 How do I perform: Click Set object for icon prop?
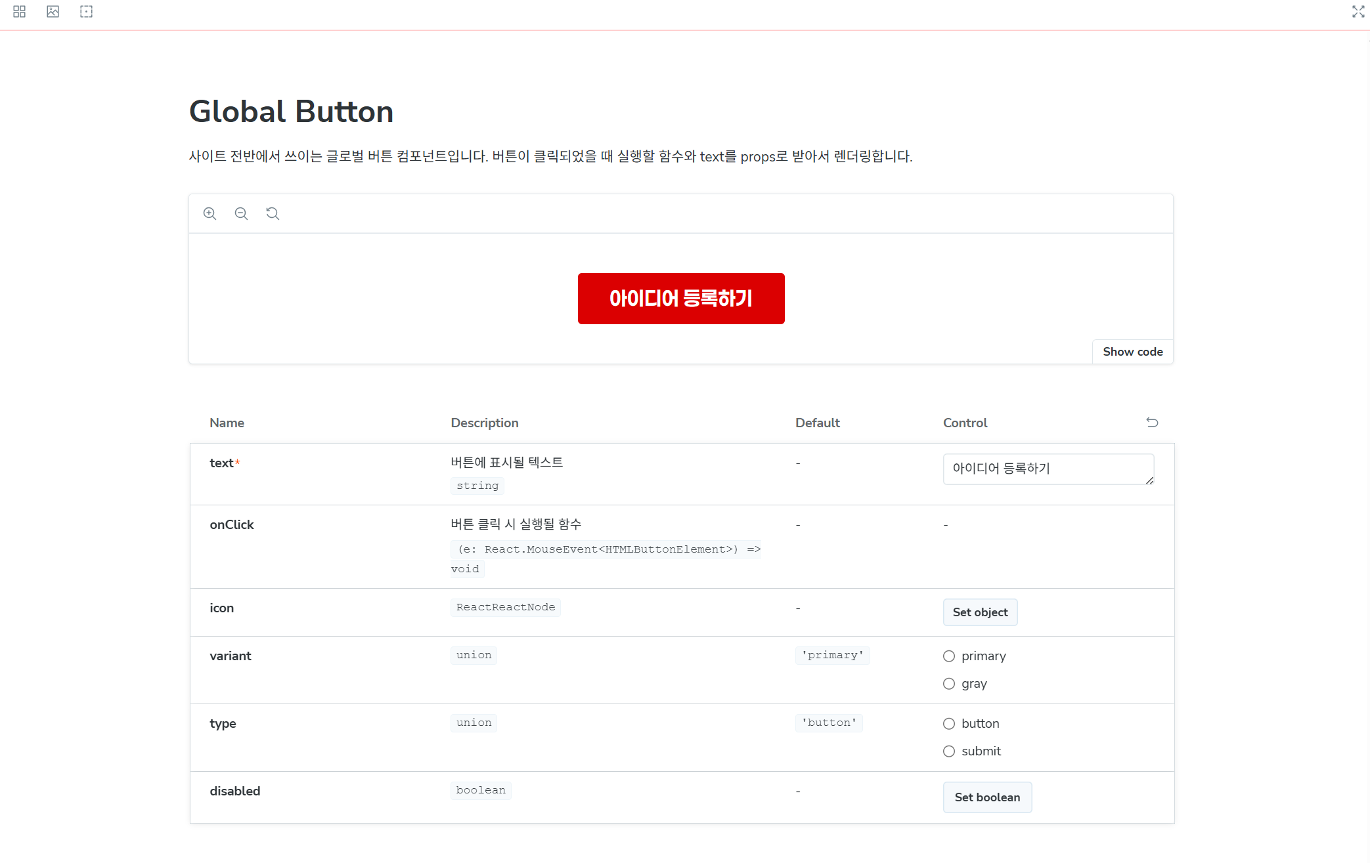(980, 612)
